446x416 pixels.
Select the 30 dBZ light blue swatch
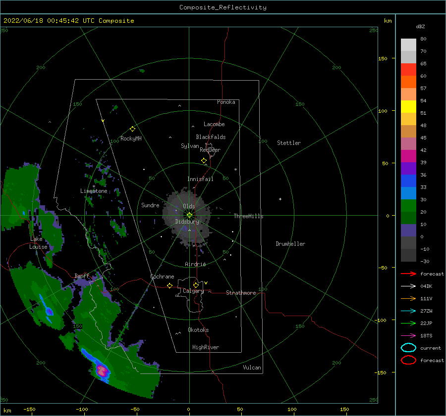[x=408, y=193]
